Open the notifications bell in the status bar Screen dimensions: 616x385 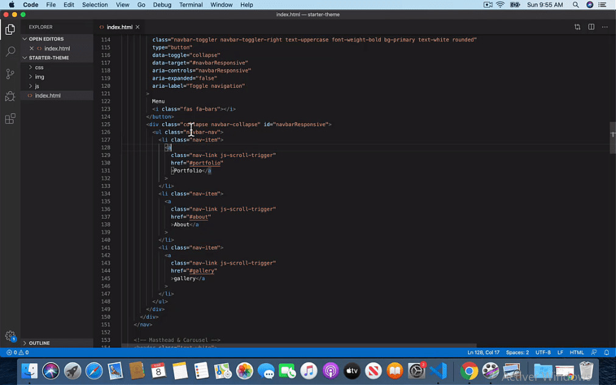point(606,352)
